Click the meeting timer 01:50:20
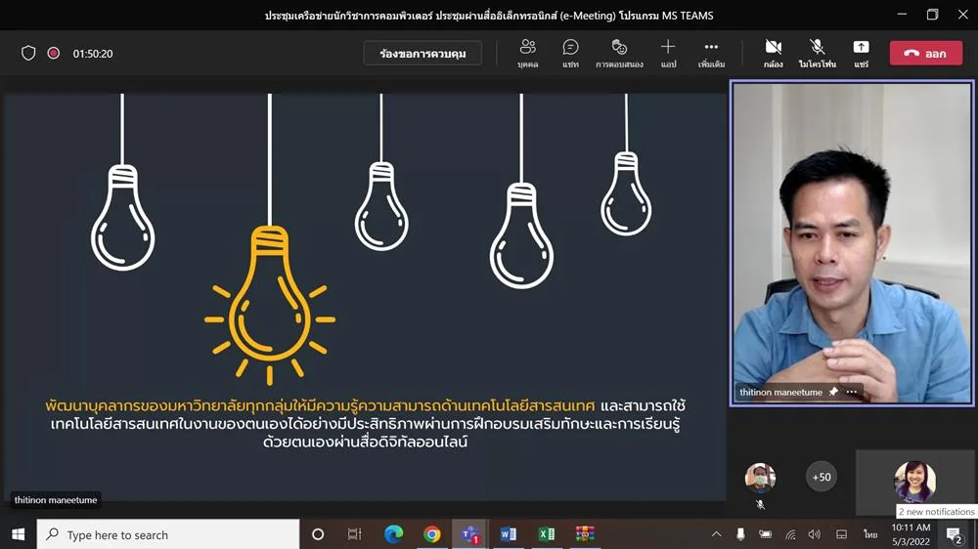The width and height of the screenshot is (978, 549). tap(93, 54)
